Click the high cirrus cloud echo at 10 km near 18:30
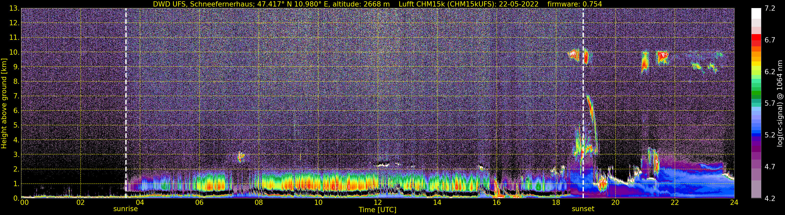The height and width of the screenshot is (215, 785). coord(573,55)
